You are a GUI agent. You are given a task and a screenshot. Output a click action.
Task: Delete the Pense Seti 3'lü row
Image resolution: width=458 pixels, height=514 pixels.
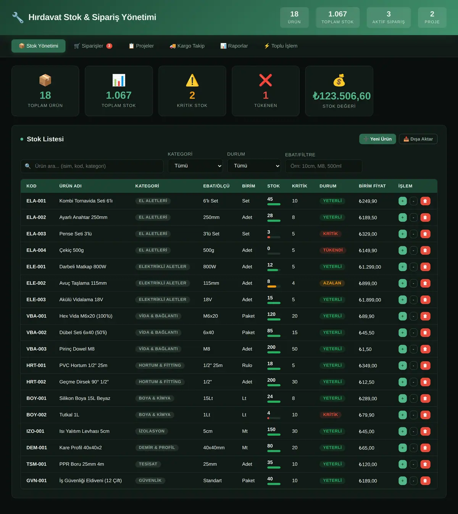[425, 234]
